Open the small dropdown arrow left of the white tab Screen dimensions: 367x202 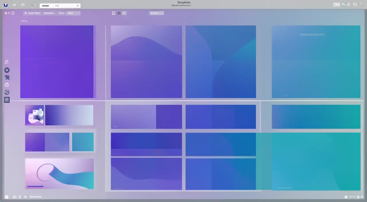point(33,5)
